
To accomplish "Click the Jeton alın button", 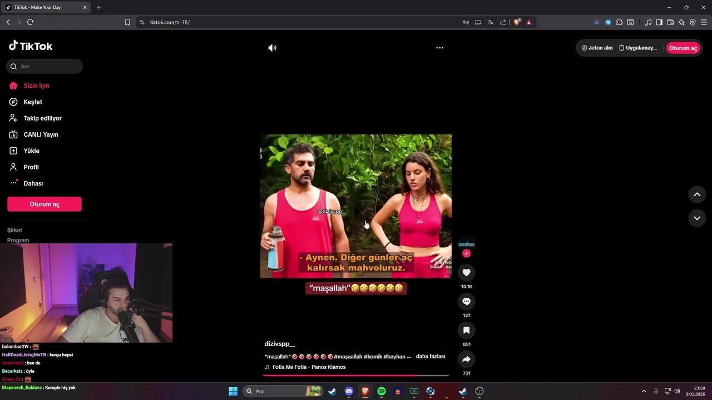I will (x=597, y=48).
